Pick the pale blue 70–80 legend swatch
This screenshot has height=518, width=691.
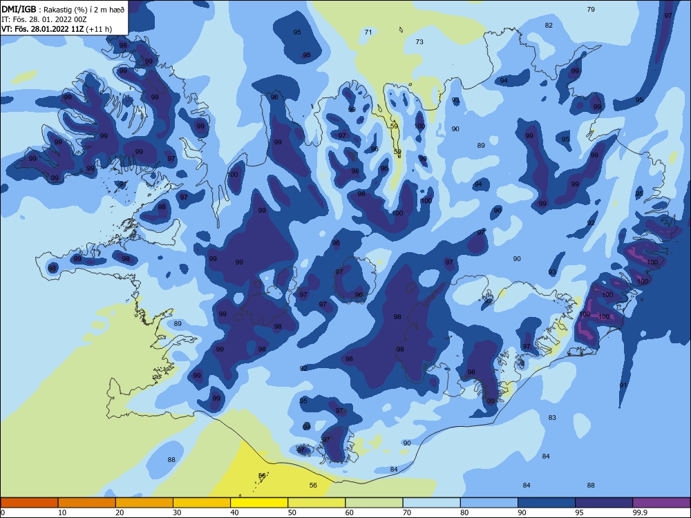431,503
